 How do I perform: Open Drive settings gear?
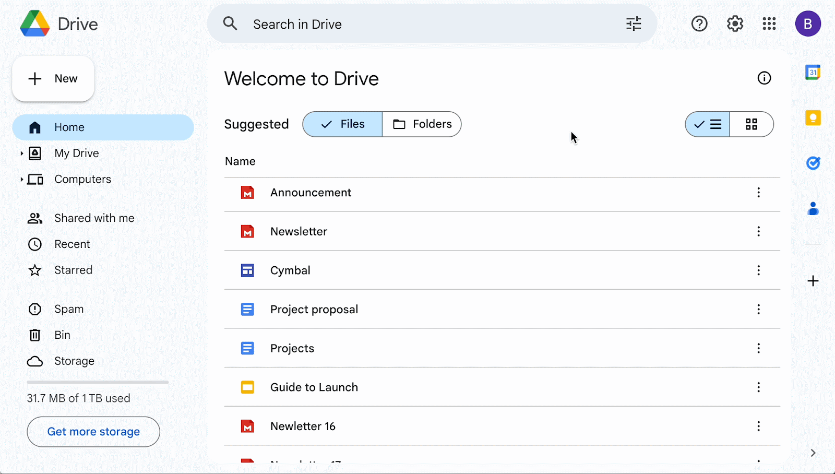tap(734, 23)
